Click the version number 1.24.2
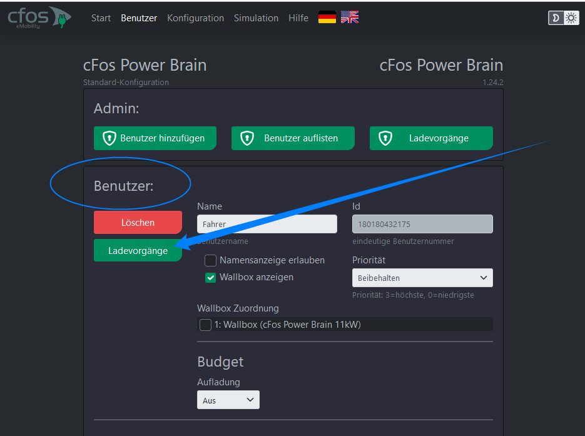 point(492,82)
